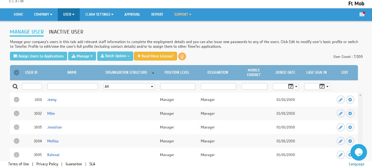
Task: Open Privacy Policy link
Action: tap(47, 164)
